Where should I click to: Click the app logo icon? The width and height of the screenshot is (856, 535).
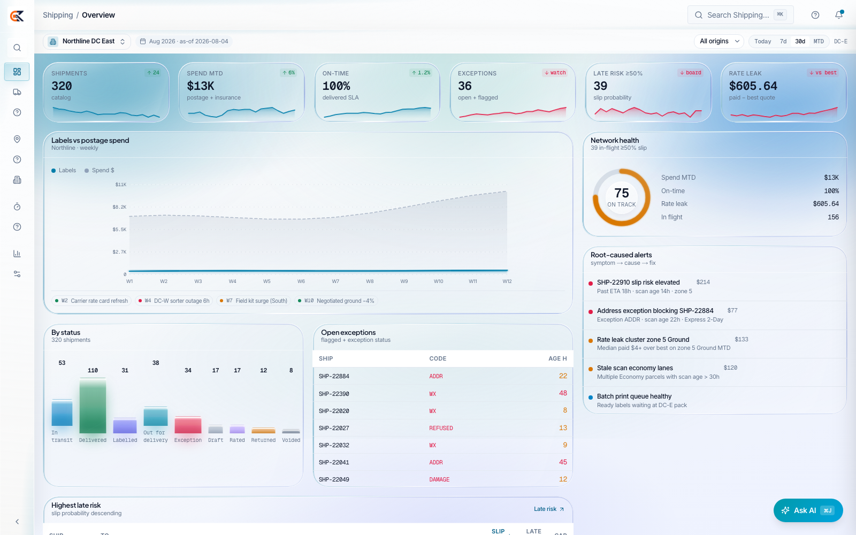click(x=17, y=16)
